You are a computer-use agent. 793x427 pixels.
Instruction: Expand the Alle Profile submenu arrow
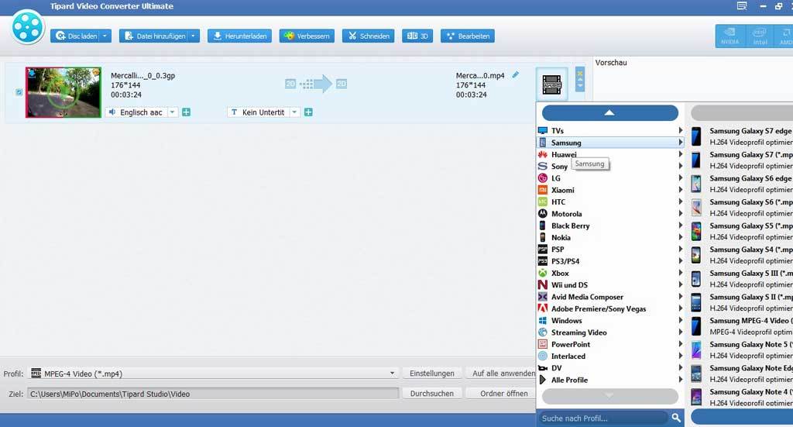point(680,380)
